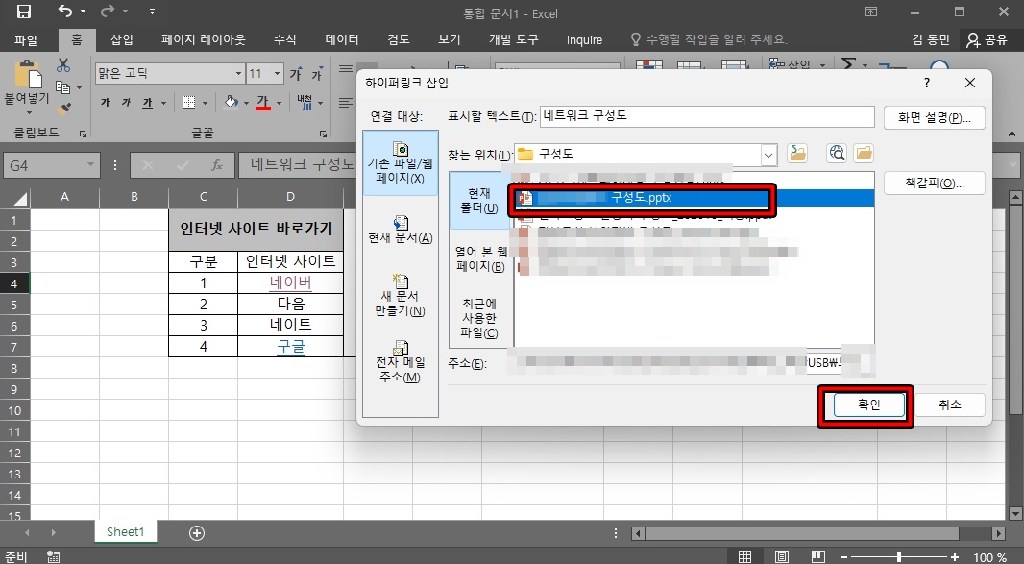Select the Sheet1 tab
1024x564 pixels.
[126, 532]
